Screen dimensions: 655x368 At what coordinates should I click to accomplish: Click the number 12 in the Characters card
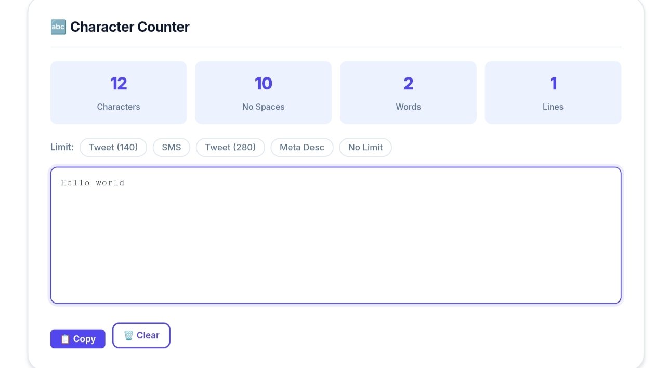119,83
